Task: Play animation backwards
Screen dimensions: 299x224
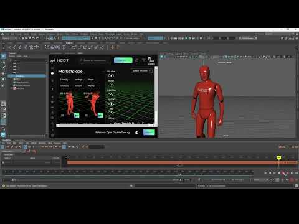Action: pyautogui.click(x=279, y=173)
